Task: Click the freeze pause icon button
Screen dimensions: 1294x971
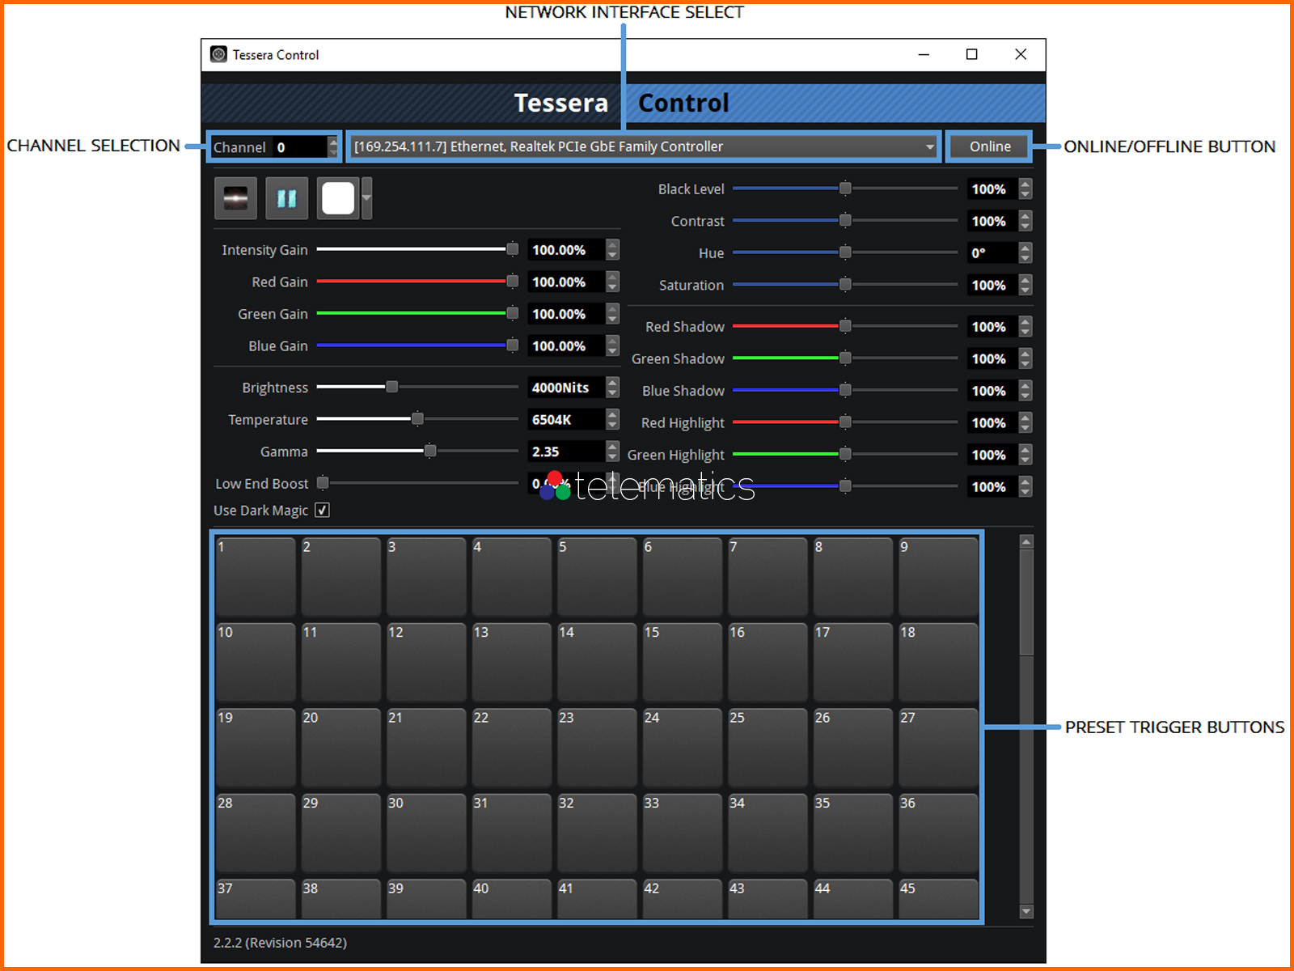Action: point(287,198)
